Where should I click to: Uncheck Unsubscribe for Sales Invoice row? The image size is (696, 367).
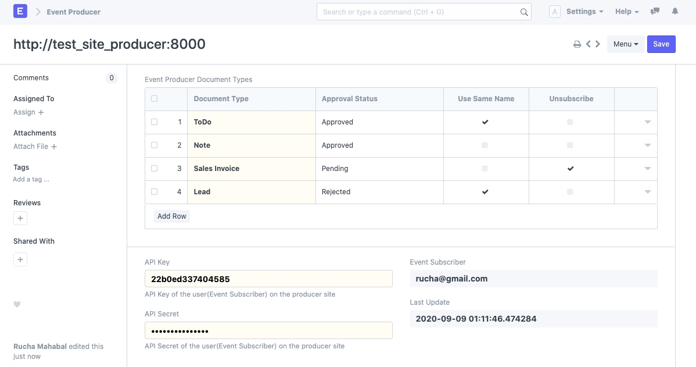tap(571, 169)
